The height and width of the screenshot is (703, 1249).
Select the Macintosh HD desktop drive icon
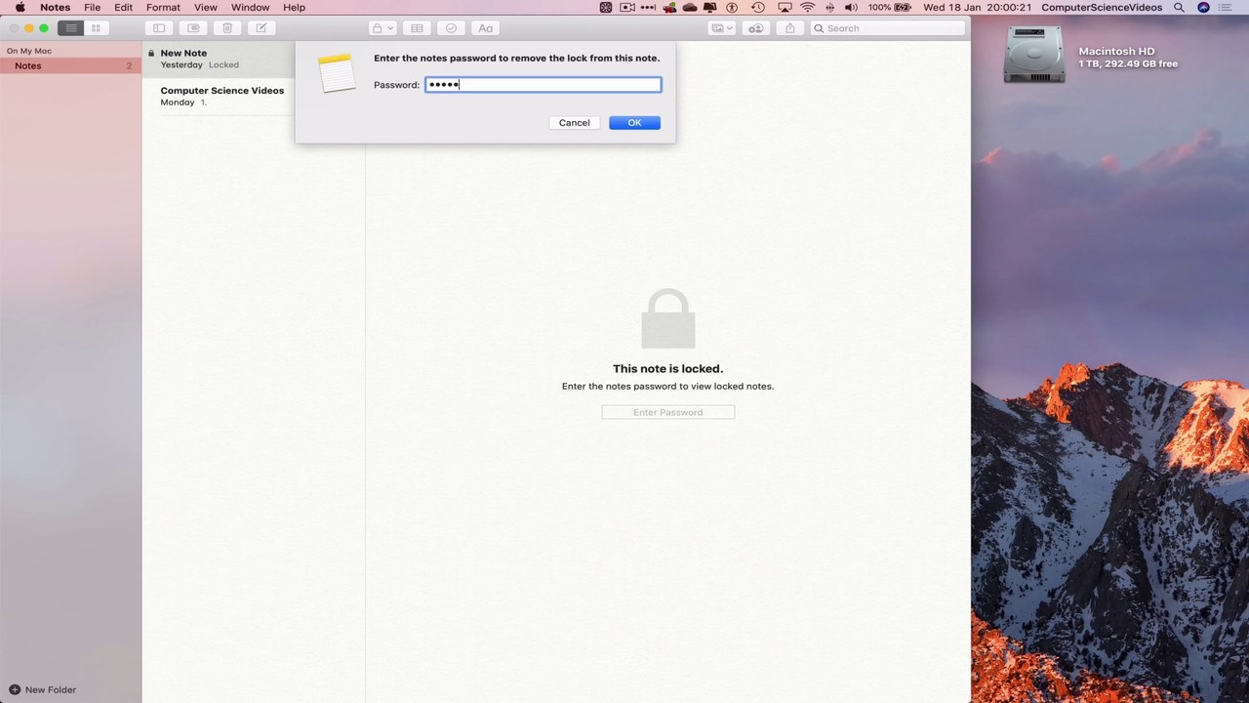(1034, 56)
